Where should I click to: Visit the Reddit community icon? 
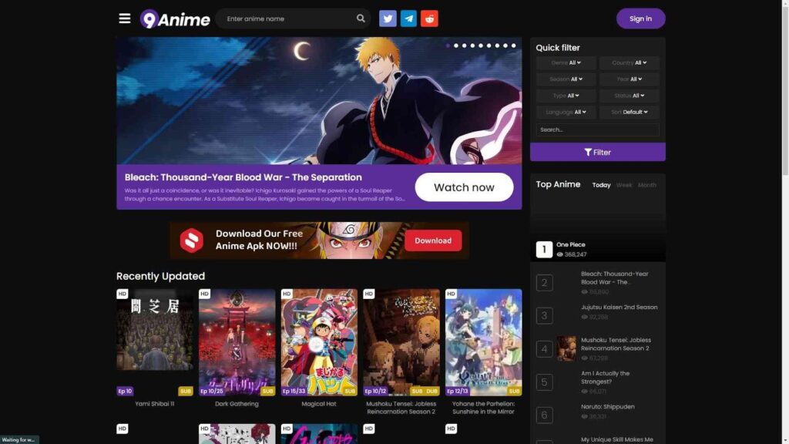pyautogui.click(x=429, y=18)
